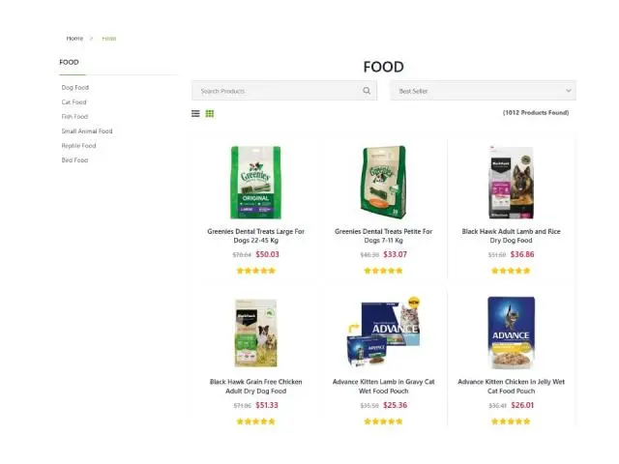619x464 pixels.
Task: Open Dog Food category
Action: point(75,88)
